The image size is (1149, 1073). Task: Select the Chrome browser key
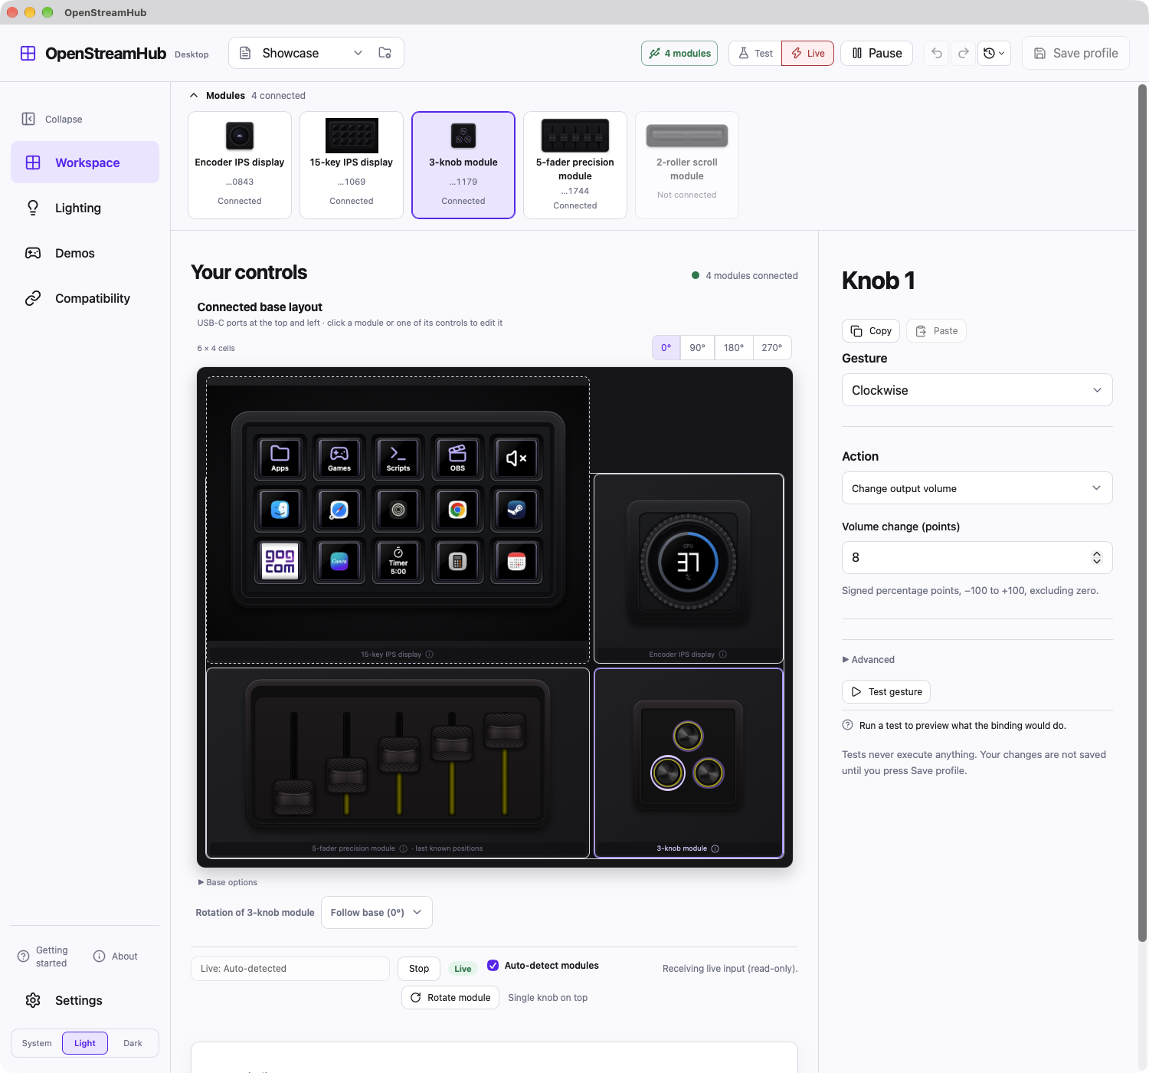(x=457, y=510)
